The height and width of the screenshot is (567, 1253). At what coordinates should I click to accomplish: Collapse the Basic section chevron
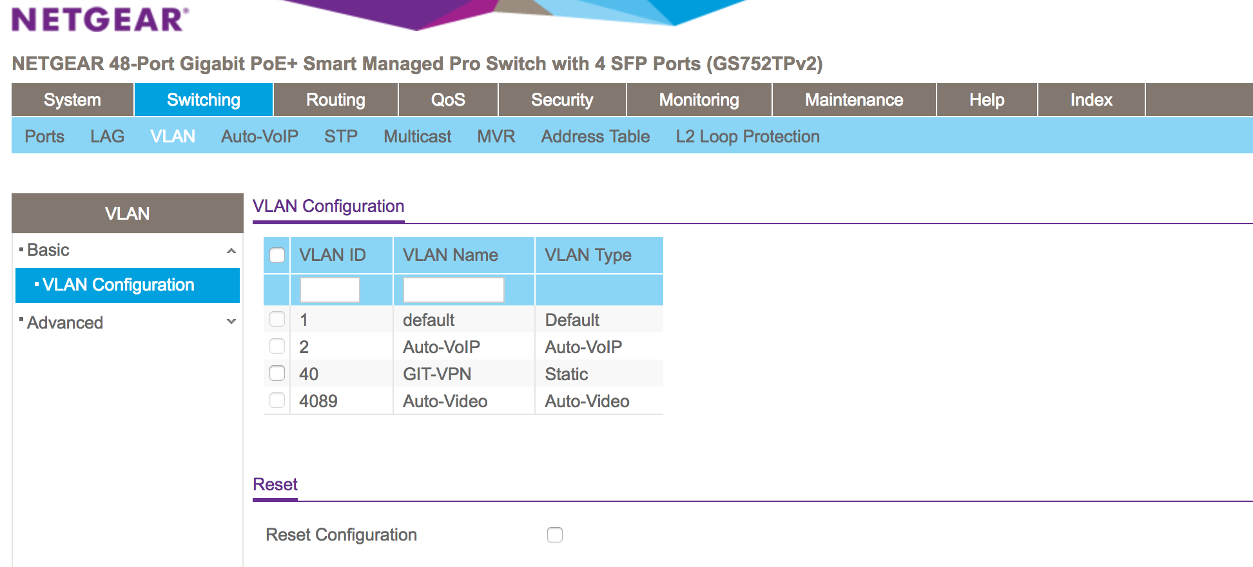click(231, 251)
